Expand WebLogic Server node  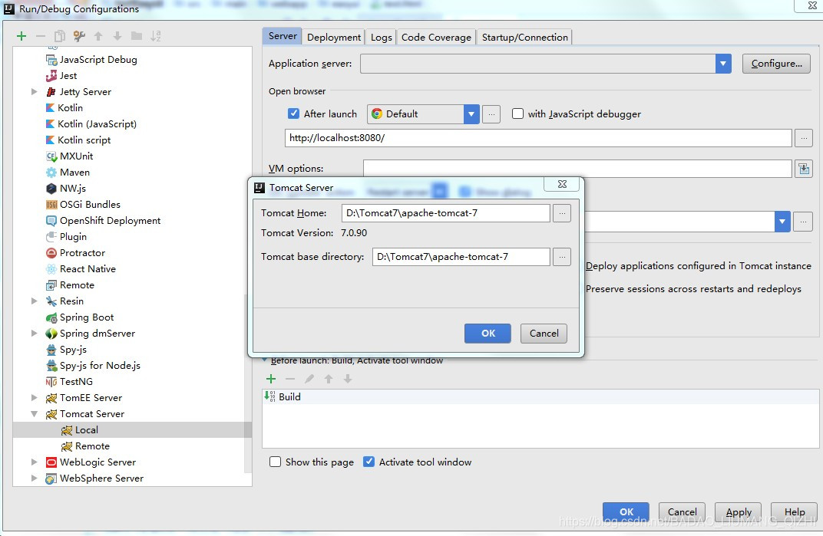click(34, 462)
